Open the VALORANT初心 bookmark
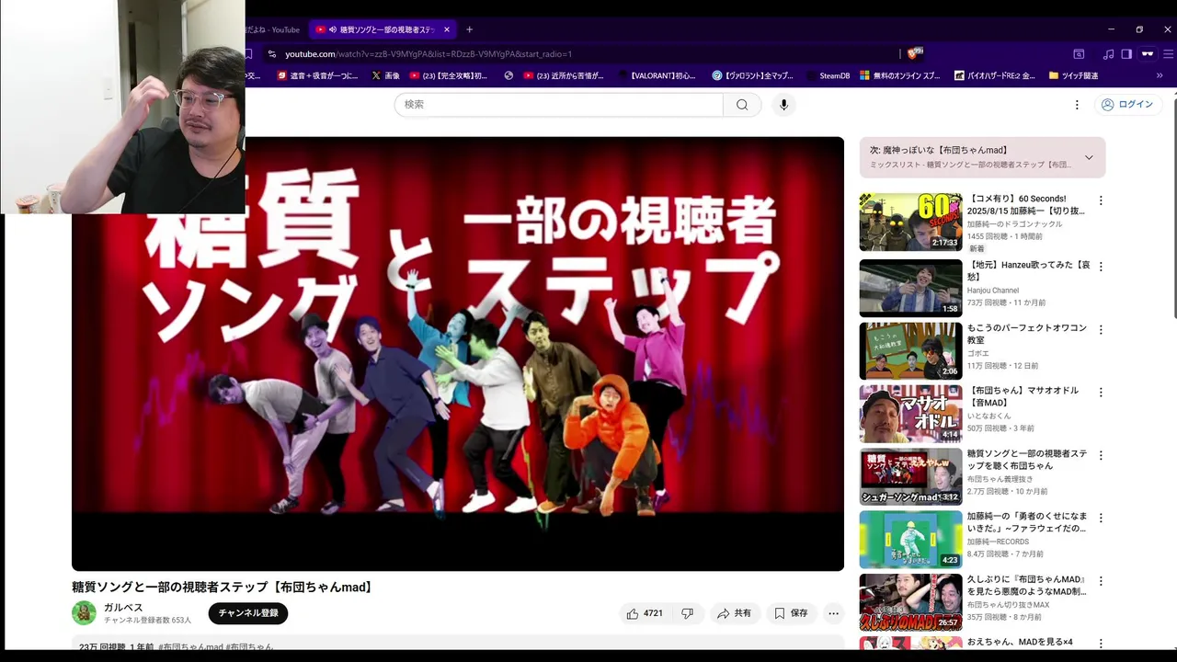 [x=657, y=75]
